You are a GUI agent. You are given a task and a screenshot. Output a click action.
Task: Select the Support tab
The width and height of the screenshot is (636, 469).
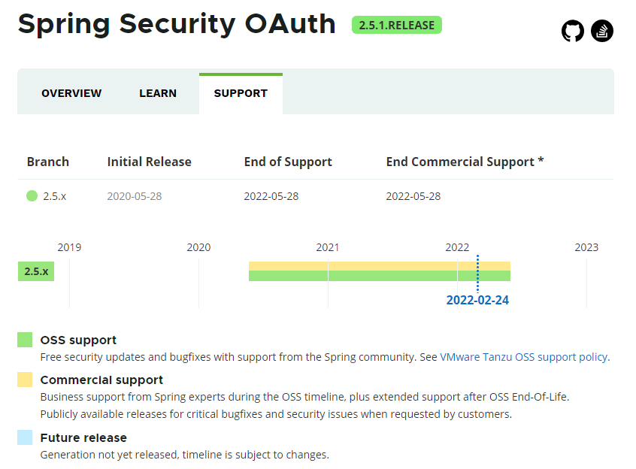tap(241, 94)
